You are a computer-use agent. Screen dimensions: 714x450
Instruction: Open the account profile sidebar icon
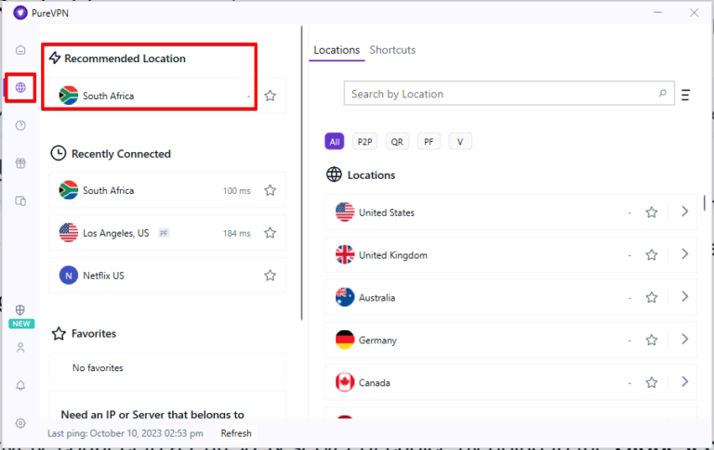(20, 348)
